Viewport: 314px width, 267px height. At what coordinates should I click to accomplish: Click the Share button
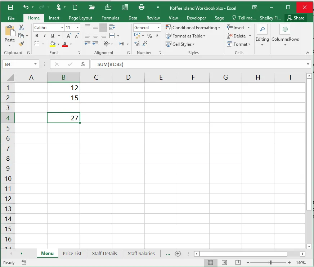coord(296,18)
